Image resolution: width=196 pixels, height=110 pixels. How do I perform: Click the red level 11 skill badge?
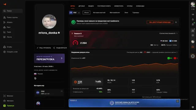(x=75, y=43)
